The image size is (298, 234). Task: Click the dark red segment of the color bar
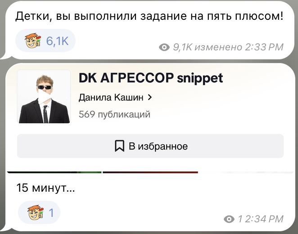coord(150,172)
